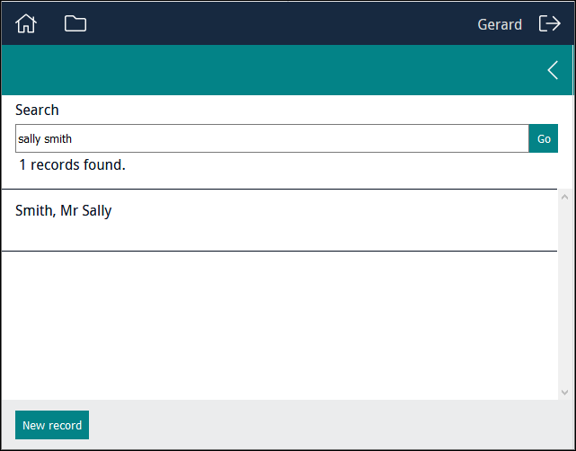
Task: Click the log out arrow icon
Action: click(x=550, y=24)
